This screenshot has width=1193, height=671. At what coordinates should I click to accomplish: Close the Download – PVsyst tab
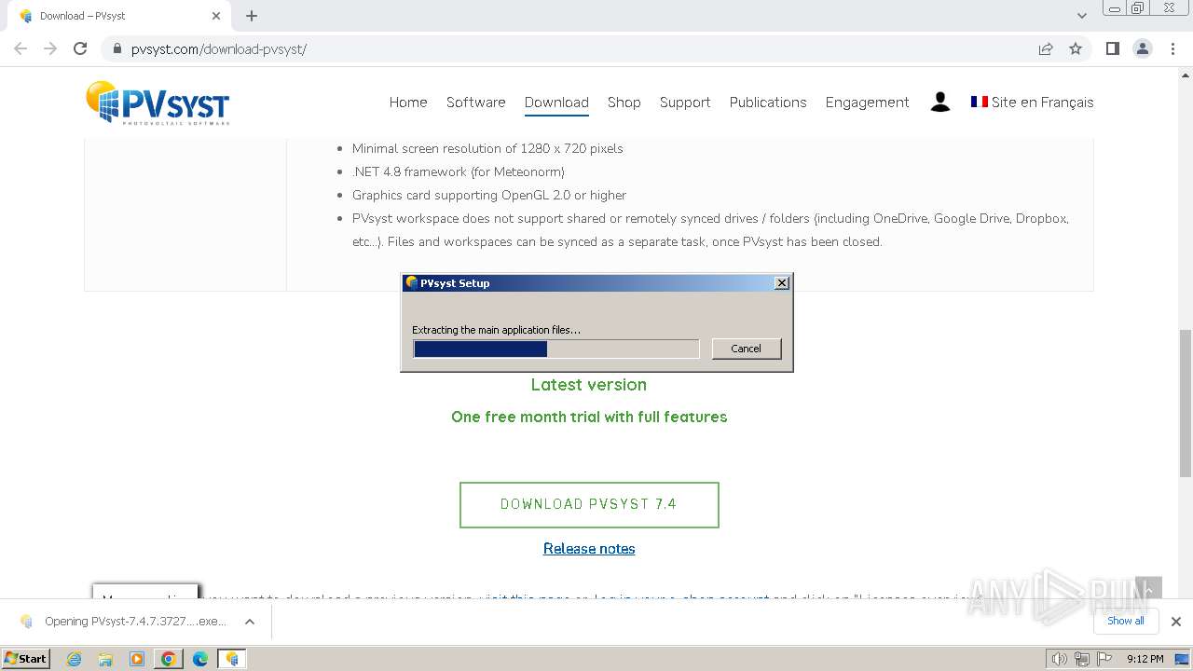click(x=216, y=16)
